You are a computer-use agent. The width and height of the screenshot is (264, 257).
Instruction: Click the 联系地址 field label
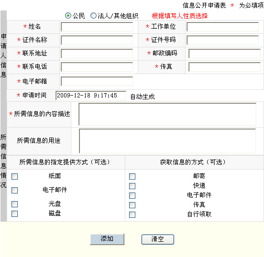pyautogui.click(x=35, y=53)
